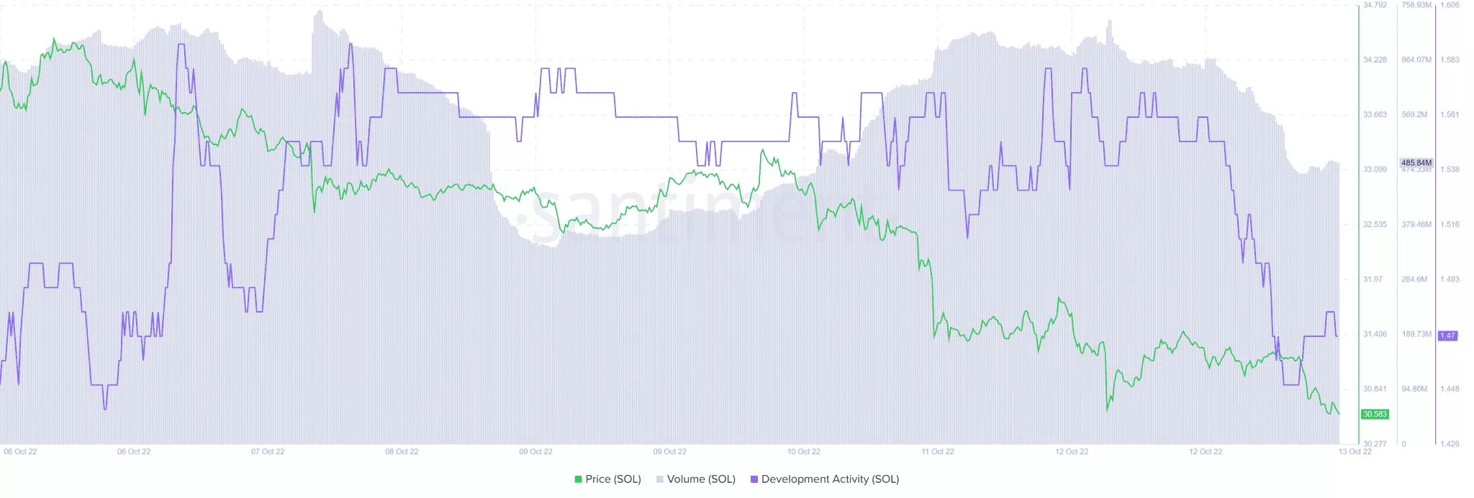Click the green Price (SOL) legend swatch
This screenshot has width=1474, height=498.
[578, 479]
